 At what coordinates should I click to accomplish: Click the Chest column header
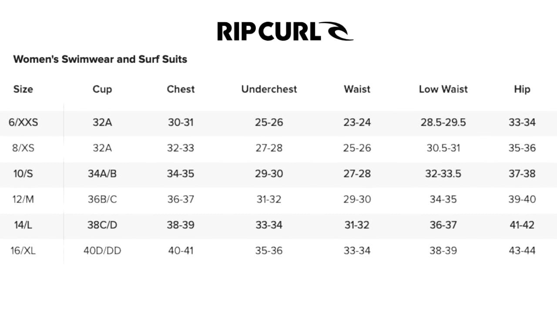tap(181, 89)
